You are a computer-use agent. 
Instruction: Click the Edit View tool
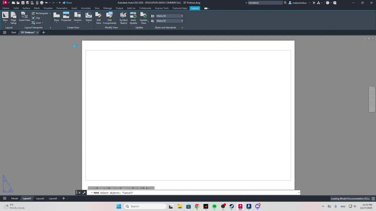(x=99, y=18)
